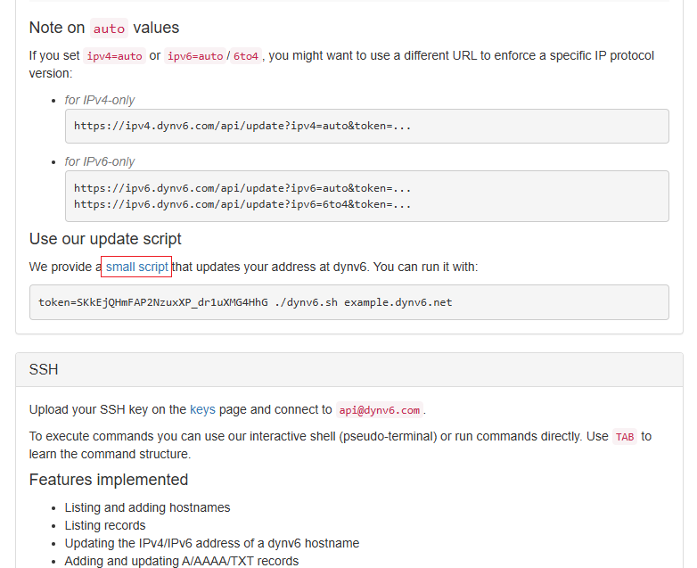Click the 'Listing records' list item
Viewport: 697px width, 568px height.
pos(105,525)
